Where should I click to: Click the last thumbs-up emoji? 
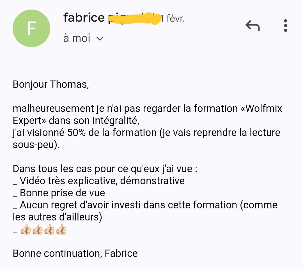pos(61,231)
